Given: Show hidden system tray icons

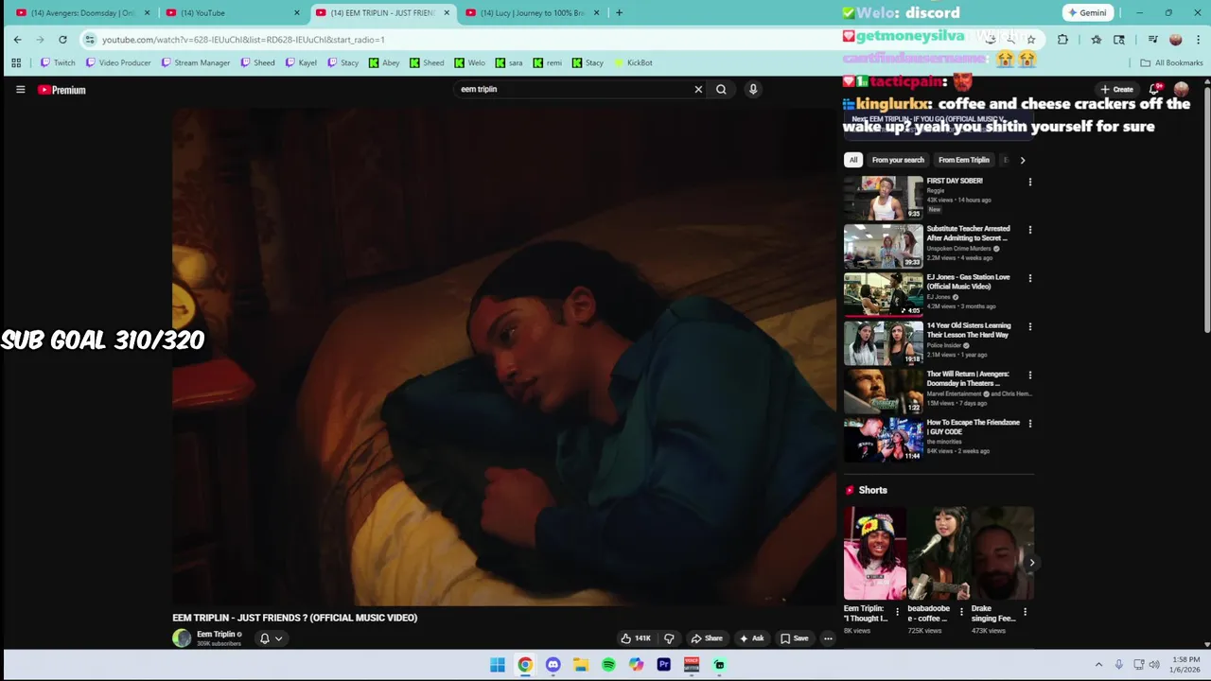Looking at the screenshot, I should click(x=1098, y=665).
